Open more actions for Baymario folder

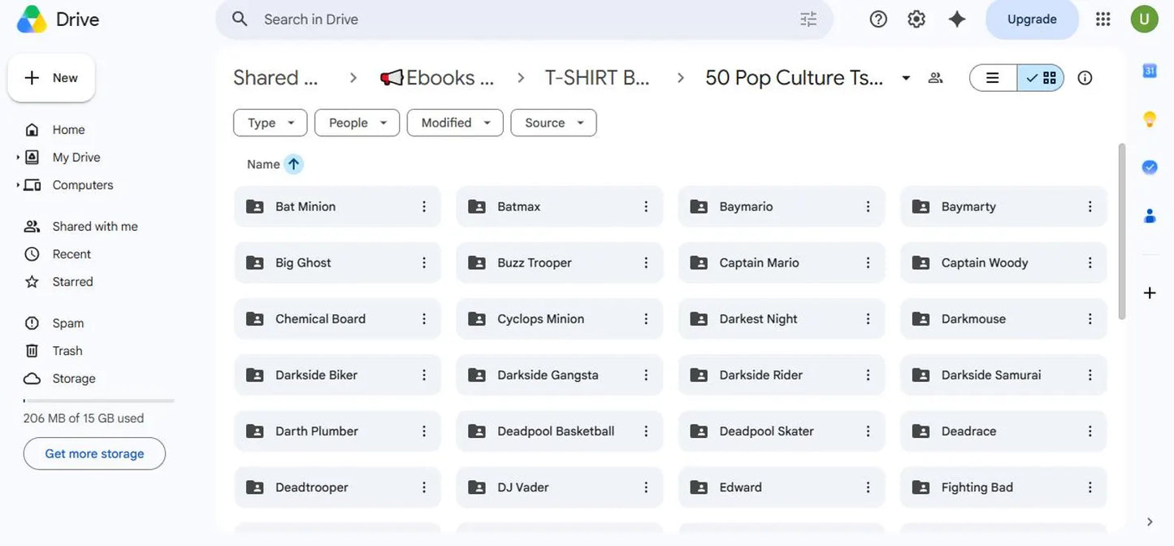pyautogui.click(x=868, y=206)
